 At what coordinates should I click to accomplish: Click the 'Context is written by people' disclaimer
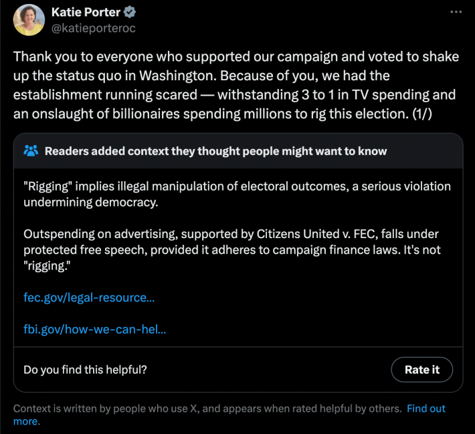(207, 409)
